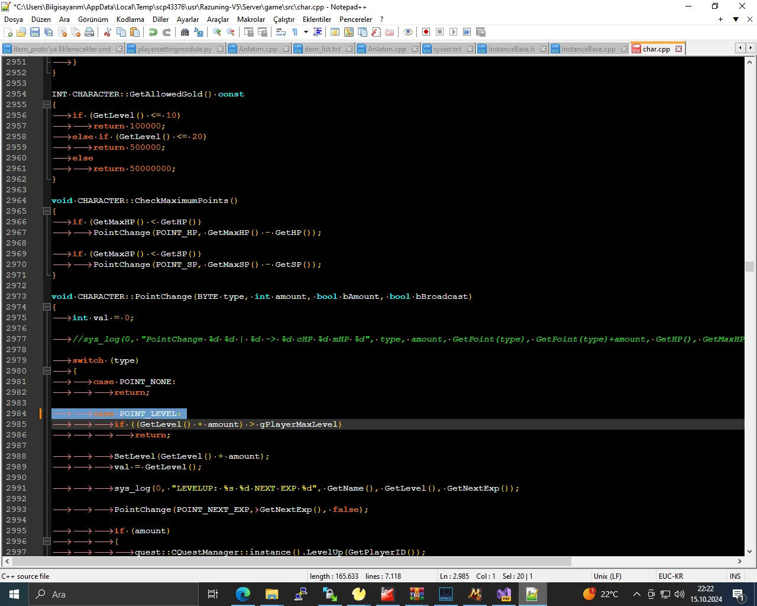Image resolution: width=757 pixels, height=606 pixels.
Task: Open Find dialog via binoculars icon
Action: coord(185,32)
